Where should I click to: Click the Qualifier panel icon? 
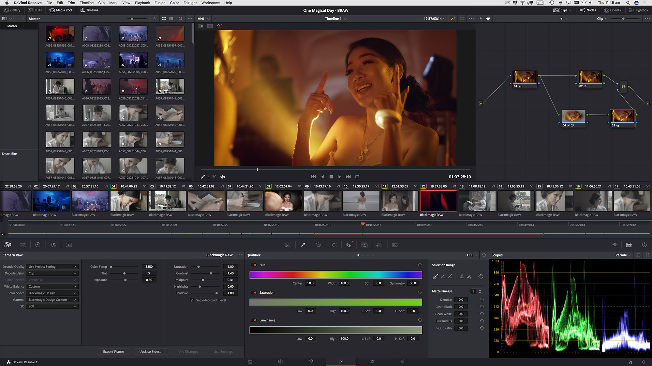click(x=303, y=245)
